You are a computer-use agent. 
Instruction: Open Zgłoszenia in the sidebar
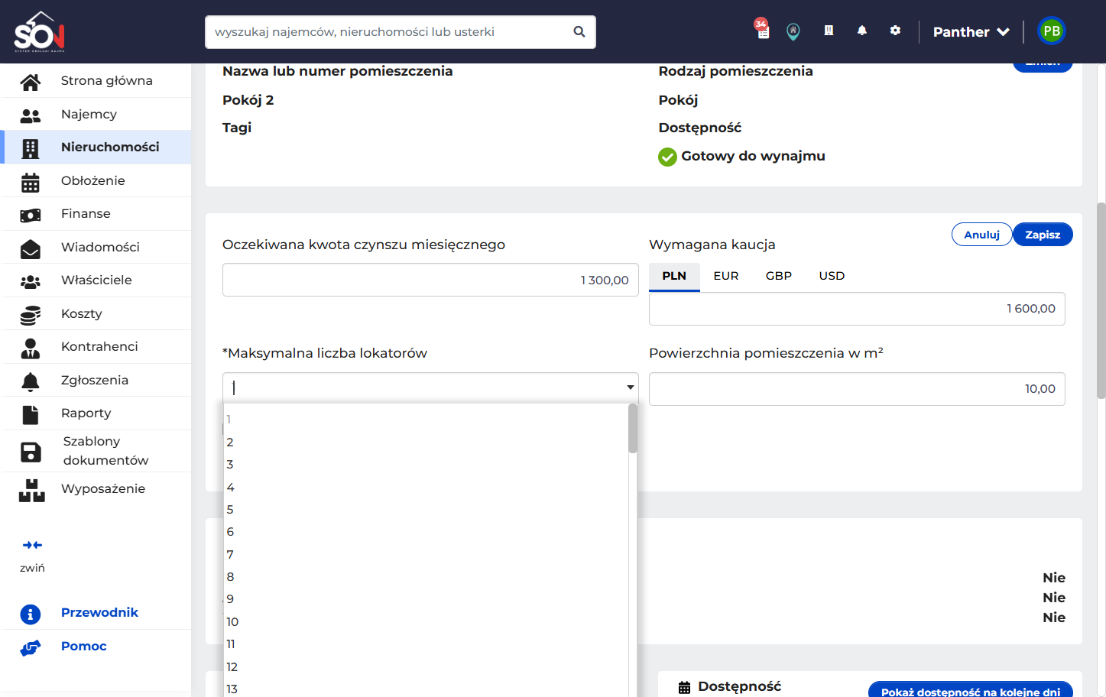point(97,380)
